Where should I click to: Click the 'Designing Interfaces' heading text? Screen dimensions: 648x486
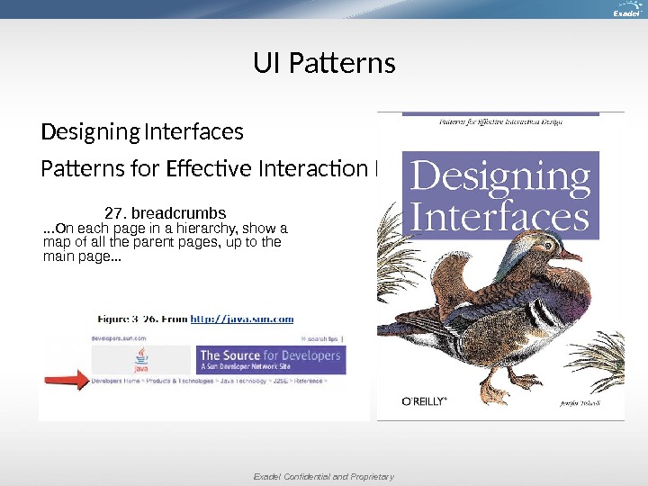point(142,131)
